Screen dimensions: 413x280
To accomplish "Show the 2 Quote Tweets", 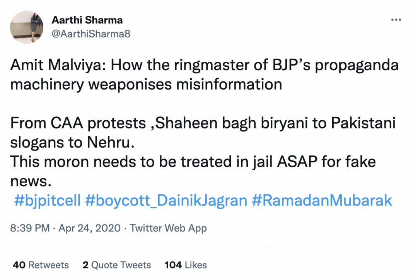I will click(117, 265).
